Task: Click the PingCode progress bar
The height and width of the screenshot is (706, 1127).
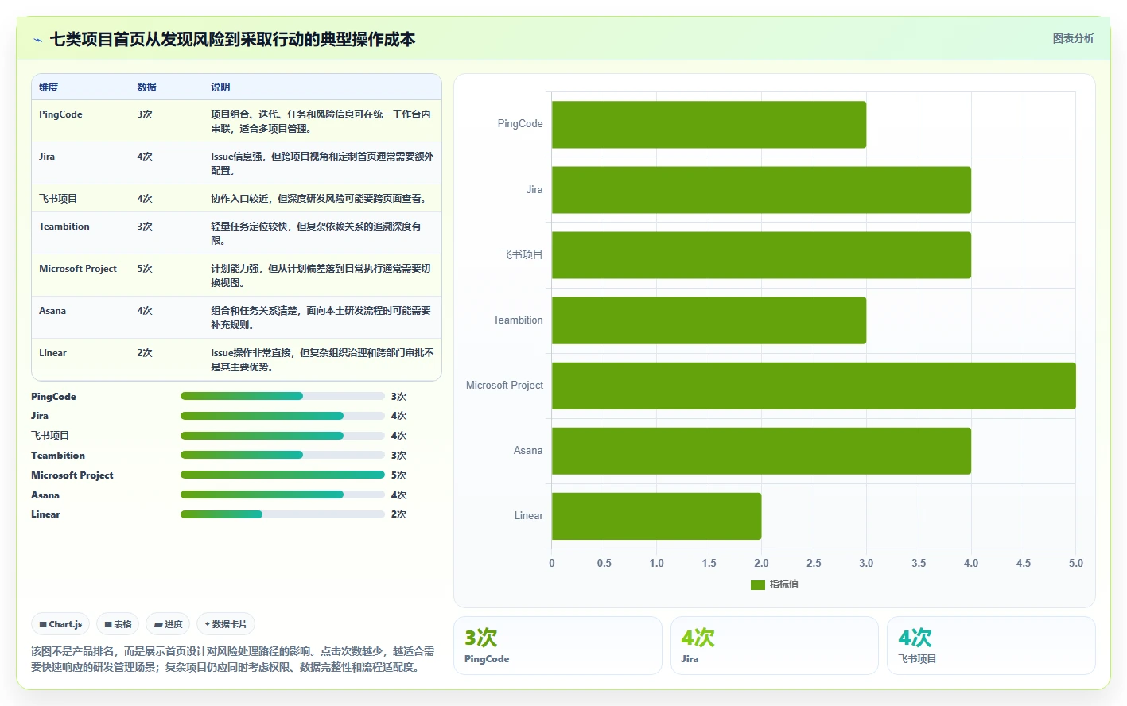Action: [x=282, y=396]
